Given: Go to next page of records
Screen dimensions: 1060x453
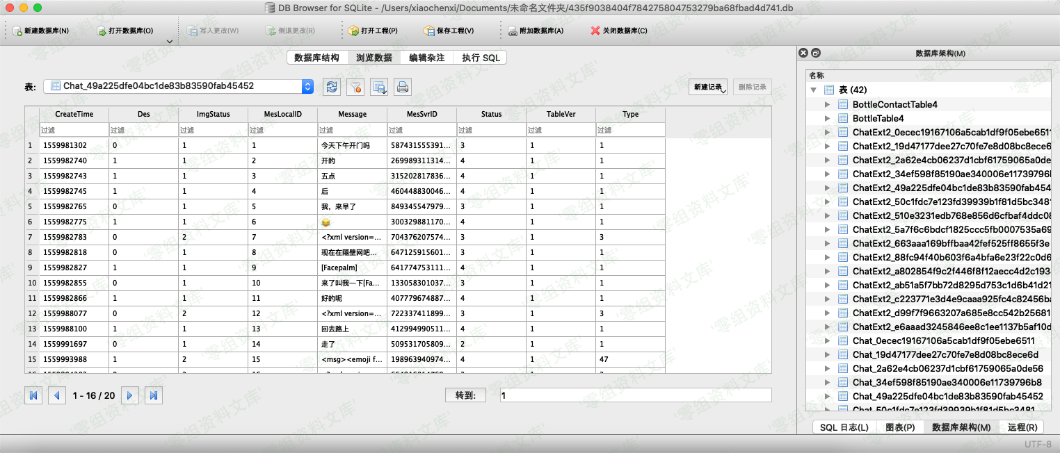Looking at the screenshot, I should pyautogui.click(x=129, y=395).
